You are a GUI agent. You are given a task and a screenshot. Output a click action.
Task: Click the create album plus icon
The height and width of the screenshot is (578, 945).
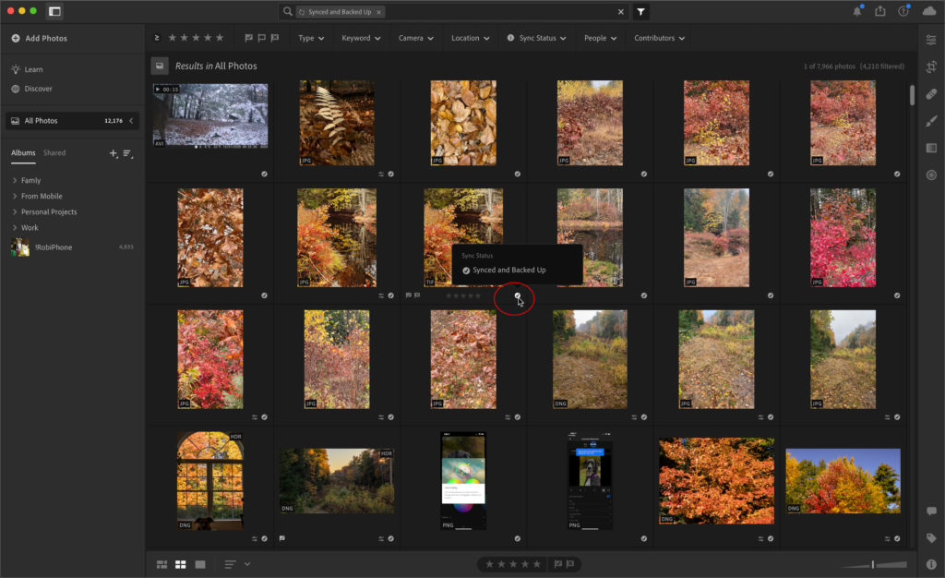(113, 153)
